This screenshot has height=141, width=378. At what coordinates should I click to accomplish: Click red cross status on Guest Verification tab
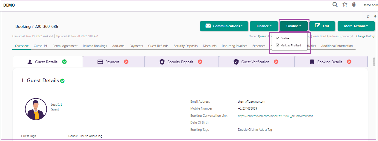click(276, 62)
